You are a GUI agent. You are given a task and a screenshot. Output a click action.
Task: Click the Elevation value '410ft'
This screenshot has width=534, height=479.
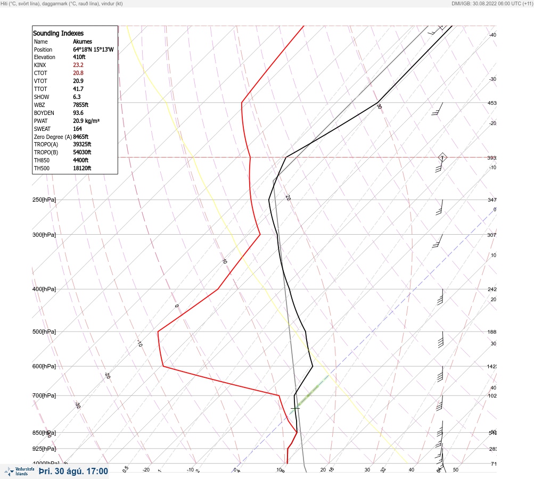tap(79, 57)
